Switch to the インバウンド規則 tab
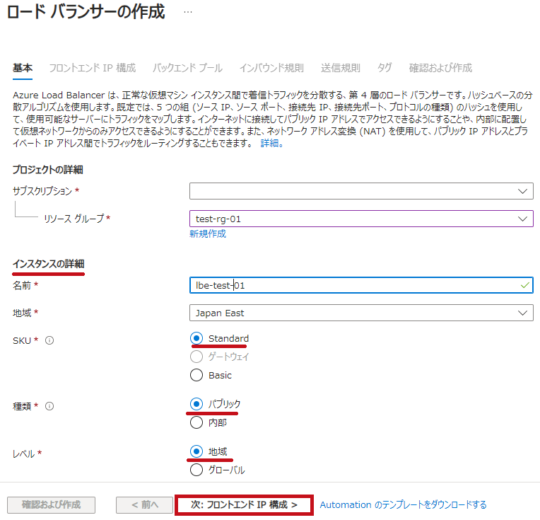Viewport: 540px width, 520px height. (x=271, y=68)
